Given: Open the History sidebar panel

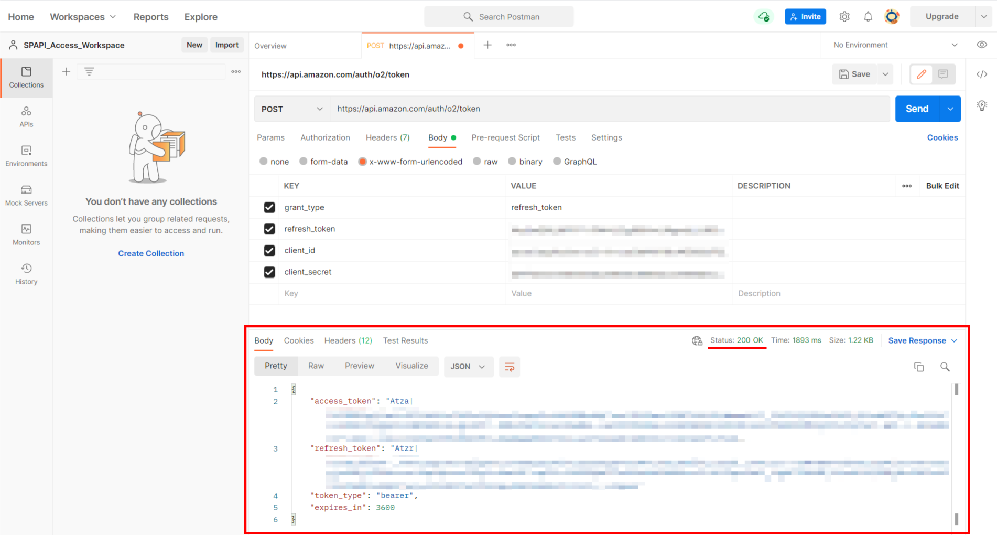Looking at the screenshot, I should (26, 273).
